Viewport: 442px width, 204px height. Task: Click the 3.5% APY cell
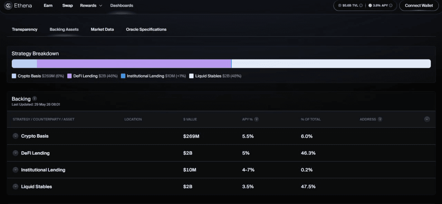248,187
